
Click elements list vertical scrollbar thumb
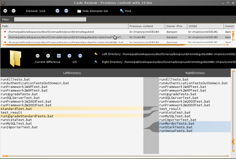[233, 35]
